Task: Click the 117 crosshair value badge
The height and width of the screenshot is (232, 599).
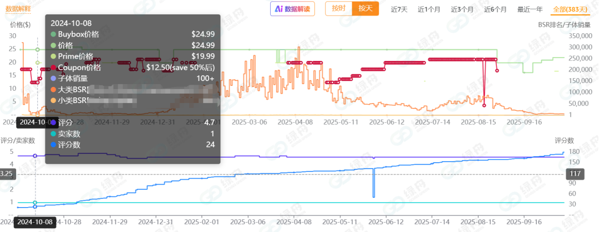Action: [575, 175]
